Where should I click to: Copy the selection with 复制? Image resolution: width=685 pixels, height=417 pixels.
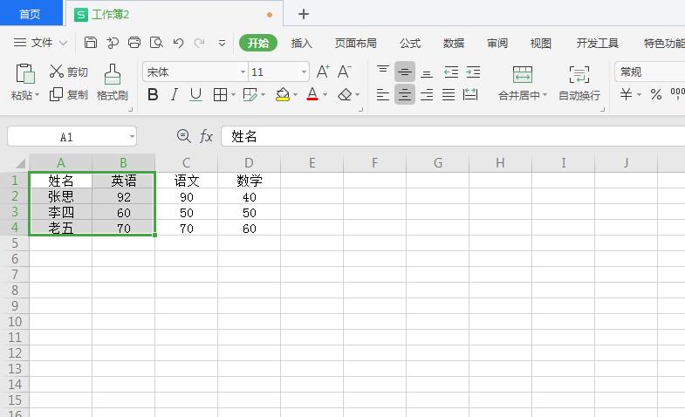69,94
